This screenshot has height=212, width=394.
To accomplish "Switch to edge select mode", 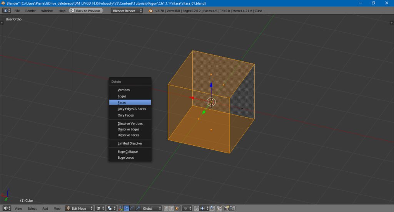I will [x=172, y=208].
